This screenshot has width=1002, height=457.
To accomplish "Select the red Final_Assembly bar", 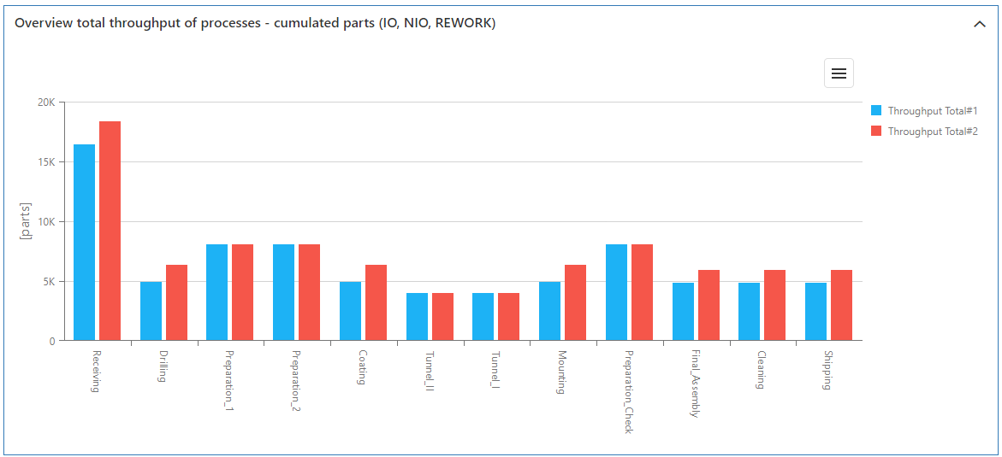I will 709,306.
